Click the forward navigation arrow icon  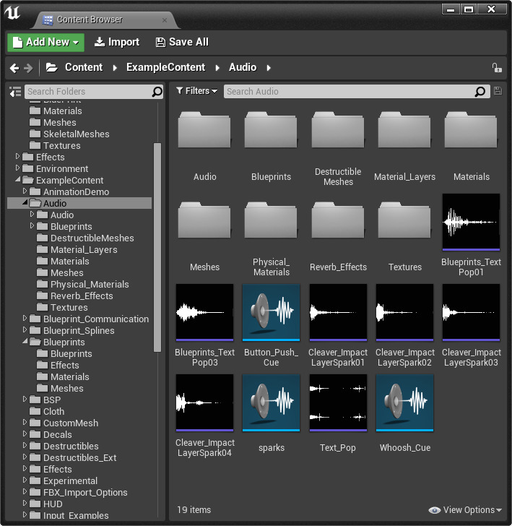(29, 68)
